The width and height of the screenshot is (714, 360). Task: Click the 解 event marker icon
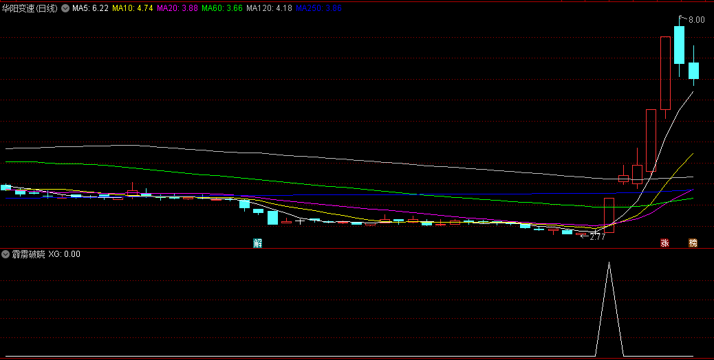coord(257,243)
